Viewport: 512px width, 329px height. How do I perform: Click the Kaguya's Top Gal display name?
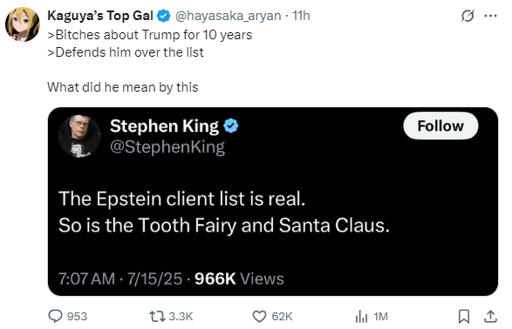tap(100, 16)
